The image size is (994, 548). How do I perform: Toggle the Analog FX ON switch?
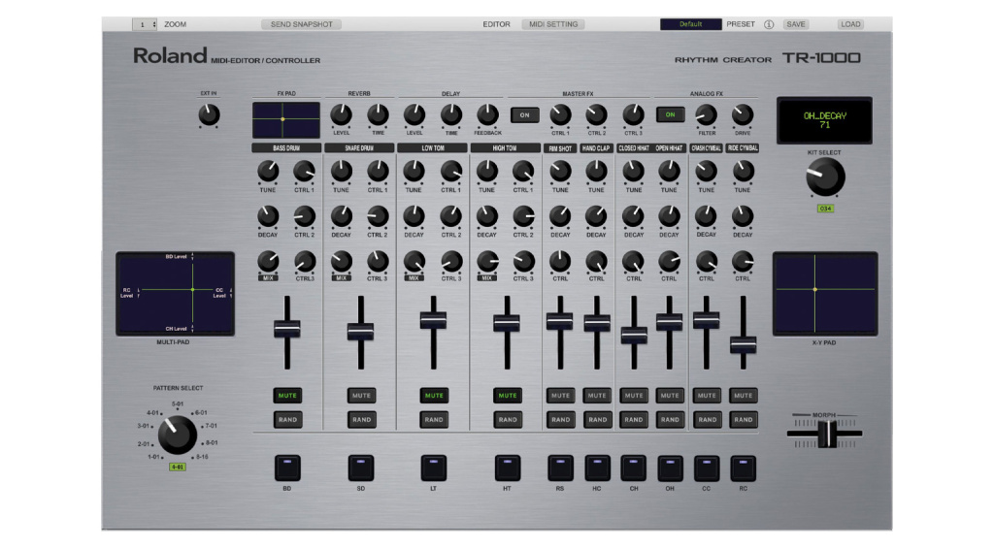point(670,114)
